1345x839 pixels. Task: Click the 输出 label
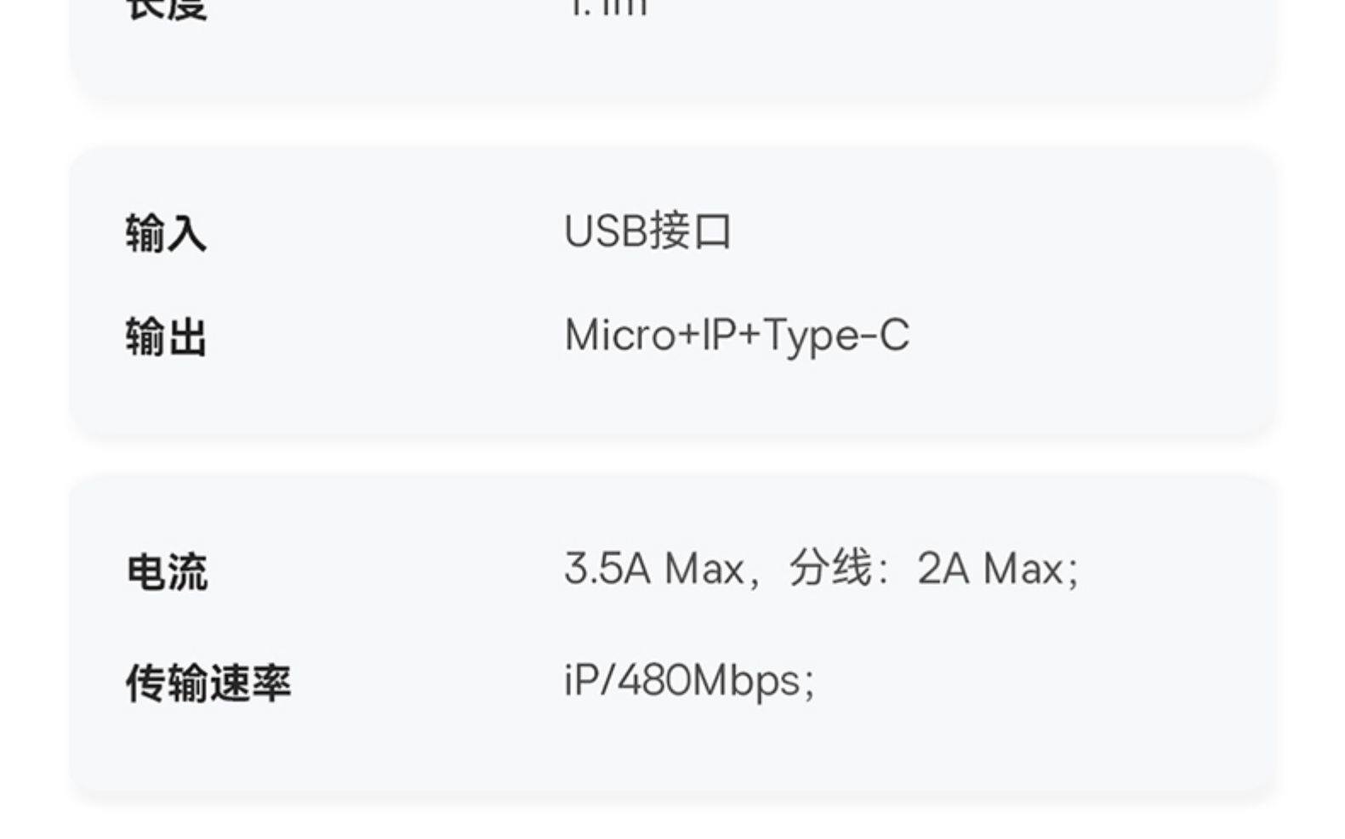[166, 337]
